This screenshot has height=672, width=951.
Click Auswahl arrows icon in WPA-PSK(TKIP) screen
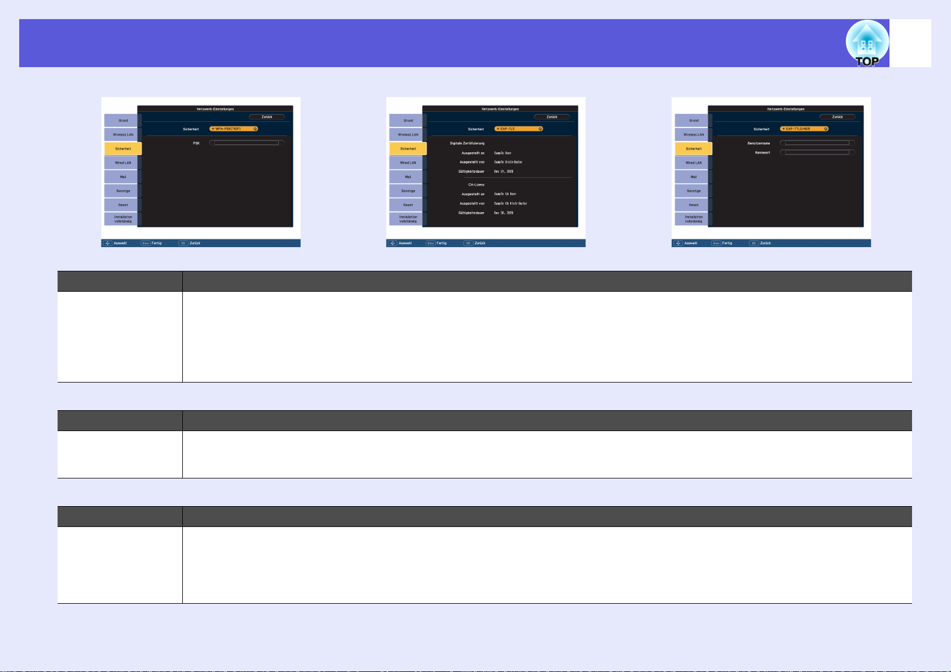coord(107,243)
